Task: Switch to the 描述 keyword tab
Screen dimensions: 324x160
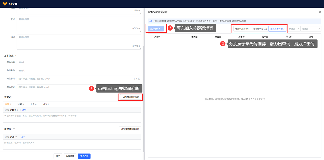Action: (46, 104)
